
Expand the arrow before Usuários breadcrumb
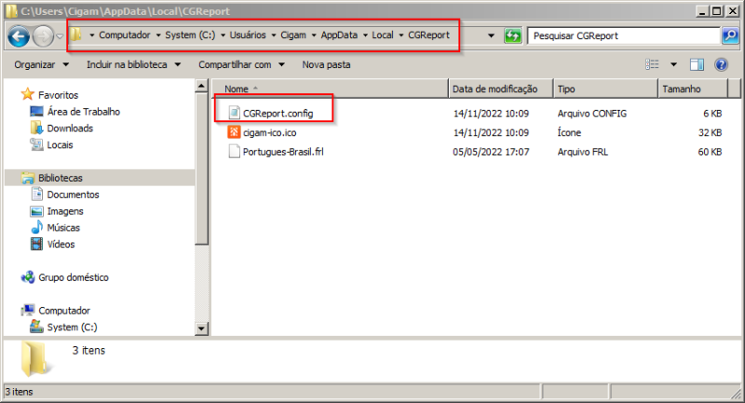[223, 35]
